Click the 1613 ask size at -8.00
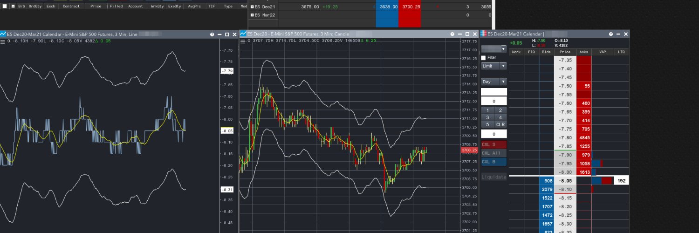Viewport: 699px width, 233px height. 584,172
